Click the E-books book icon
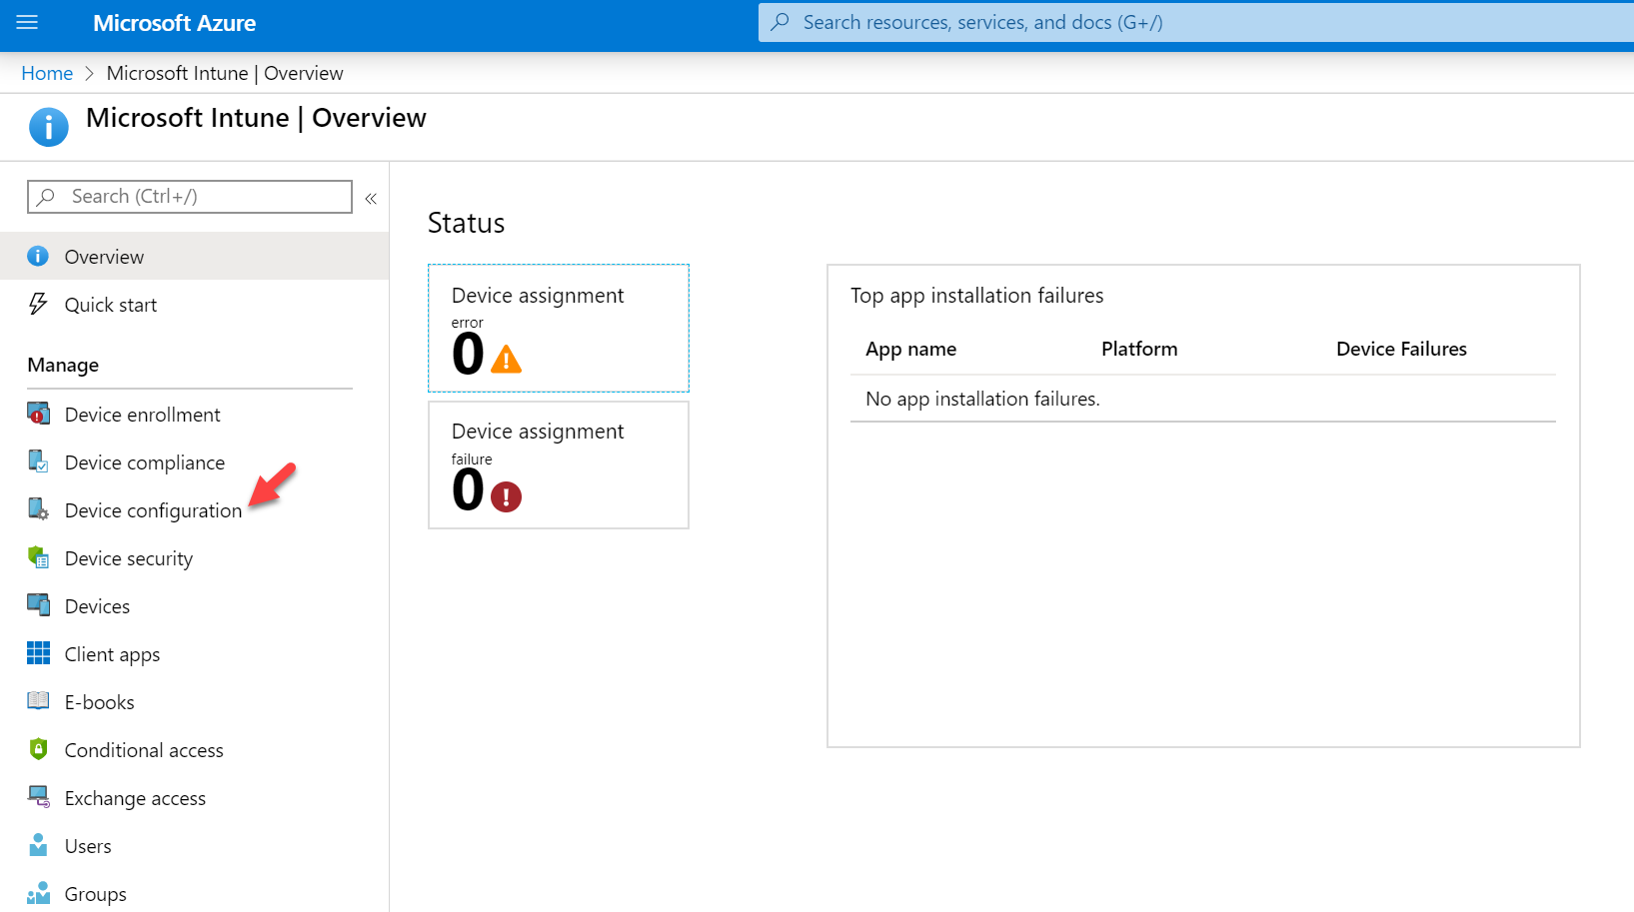The image size is (1634, 912). pos(38,701)
